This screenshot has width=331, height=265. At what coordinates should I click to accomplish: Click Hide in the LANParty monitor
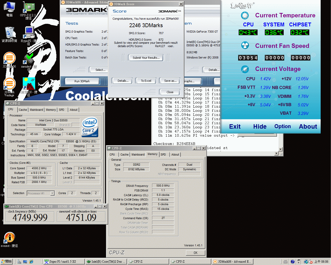(x=260, y=127)
